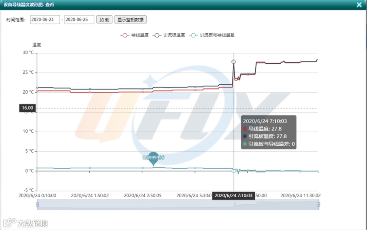Screen dimensions: 367x230
Task: Click the 25 °C axis label
Action: pyautogui.click(x=28, y=72)
